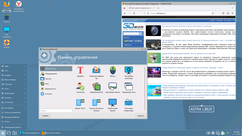Open Обзор МФУ Pantum BM2300AW article link
Image resolution: width=242 pixels, height=136 pixels.
188,54
